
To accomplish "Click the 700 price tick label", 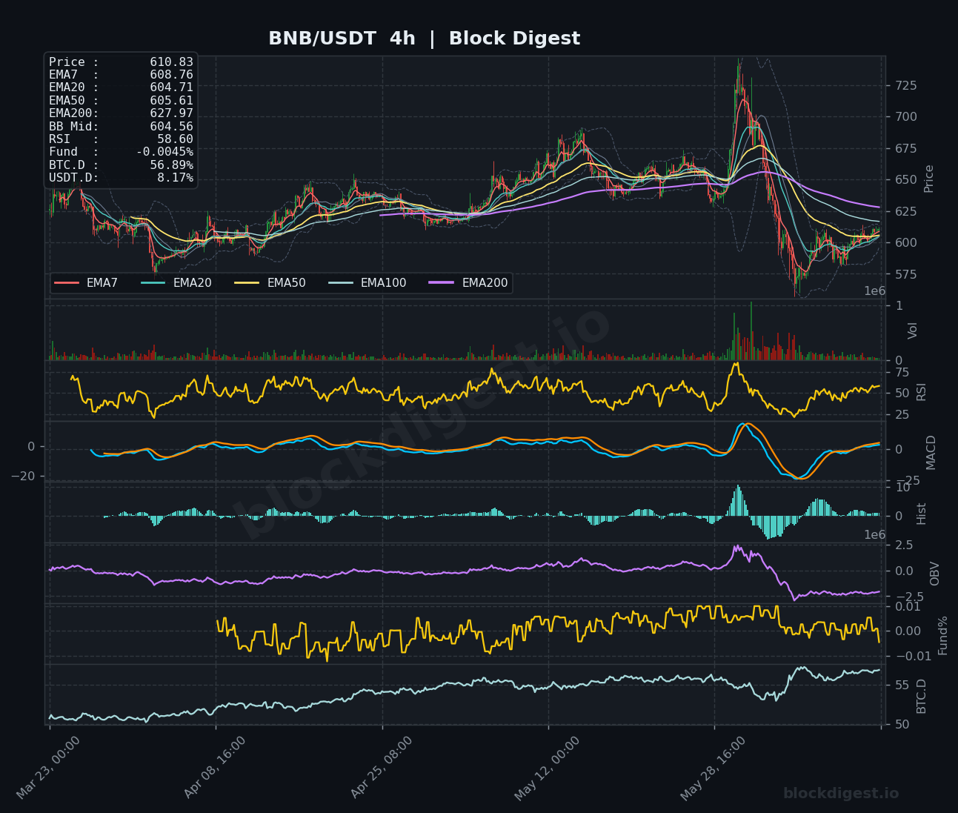I will (905, 117).
